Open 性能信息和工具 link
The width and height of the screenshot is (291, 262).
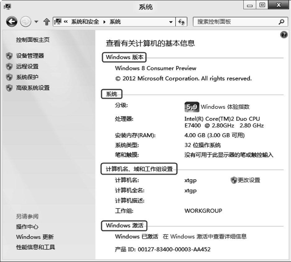point(35,247)
